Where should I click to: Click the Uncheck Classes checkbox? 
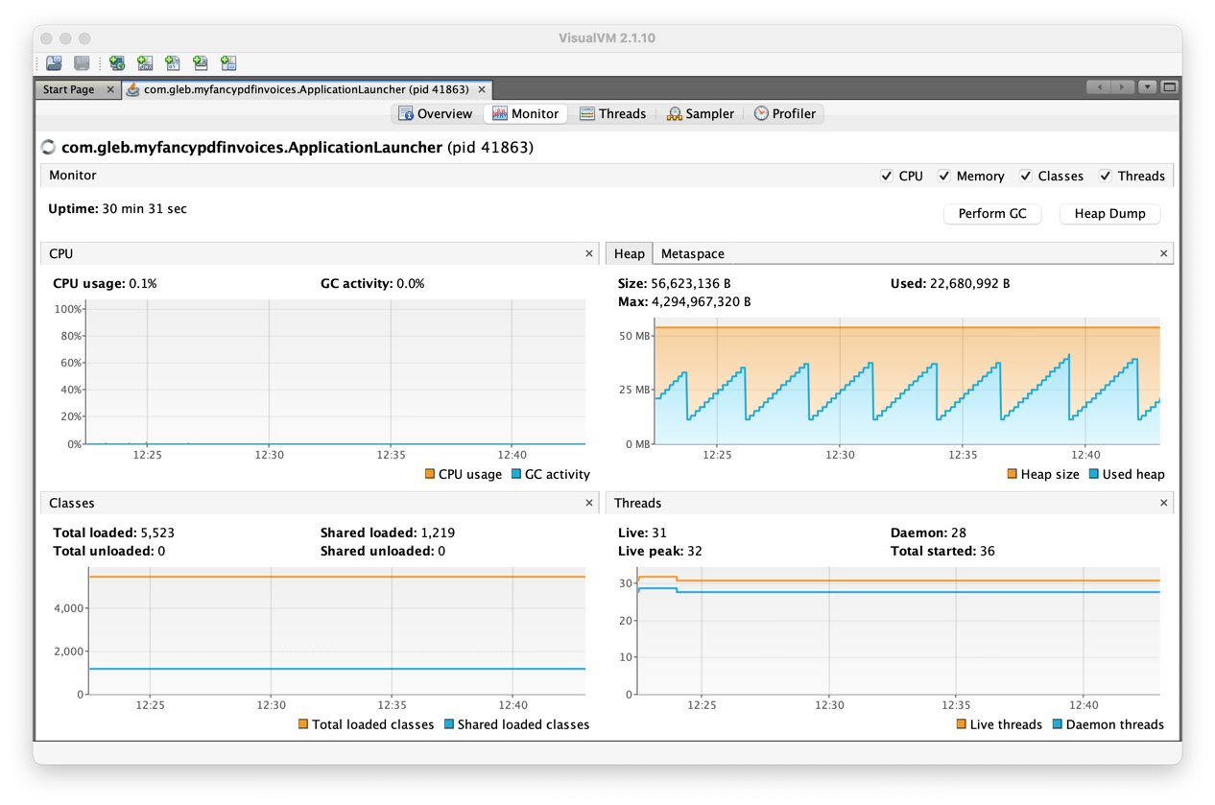coord(1026,176)
